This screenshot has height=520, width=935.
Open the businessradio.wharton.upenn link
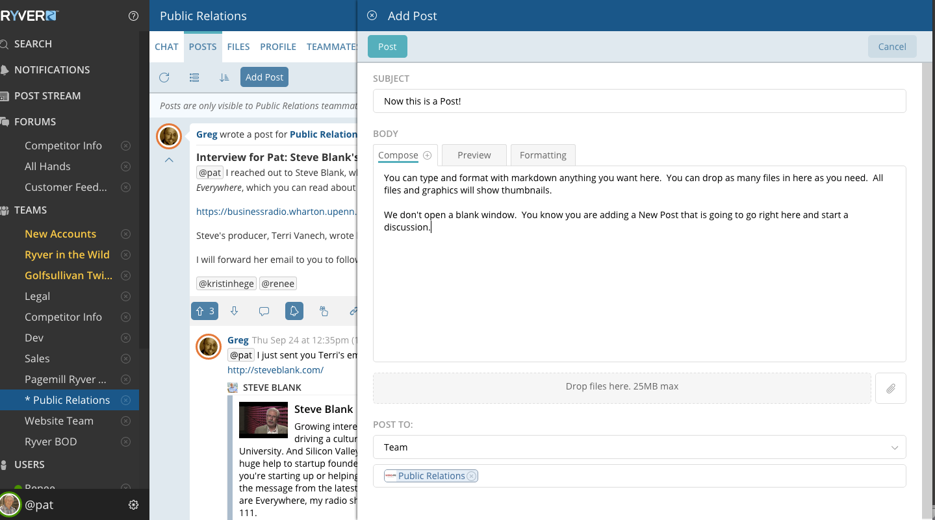point(277,212)
